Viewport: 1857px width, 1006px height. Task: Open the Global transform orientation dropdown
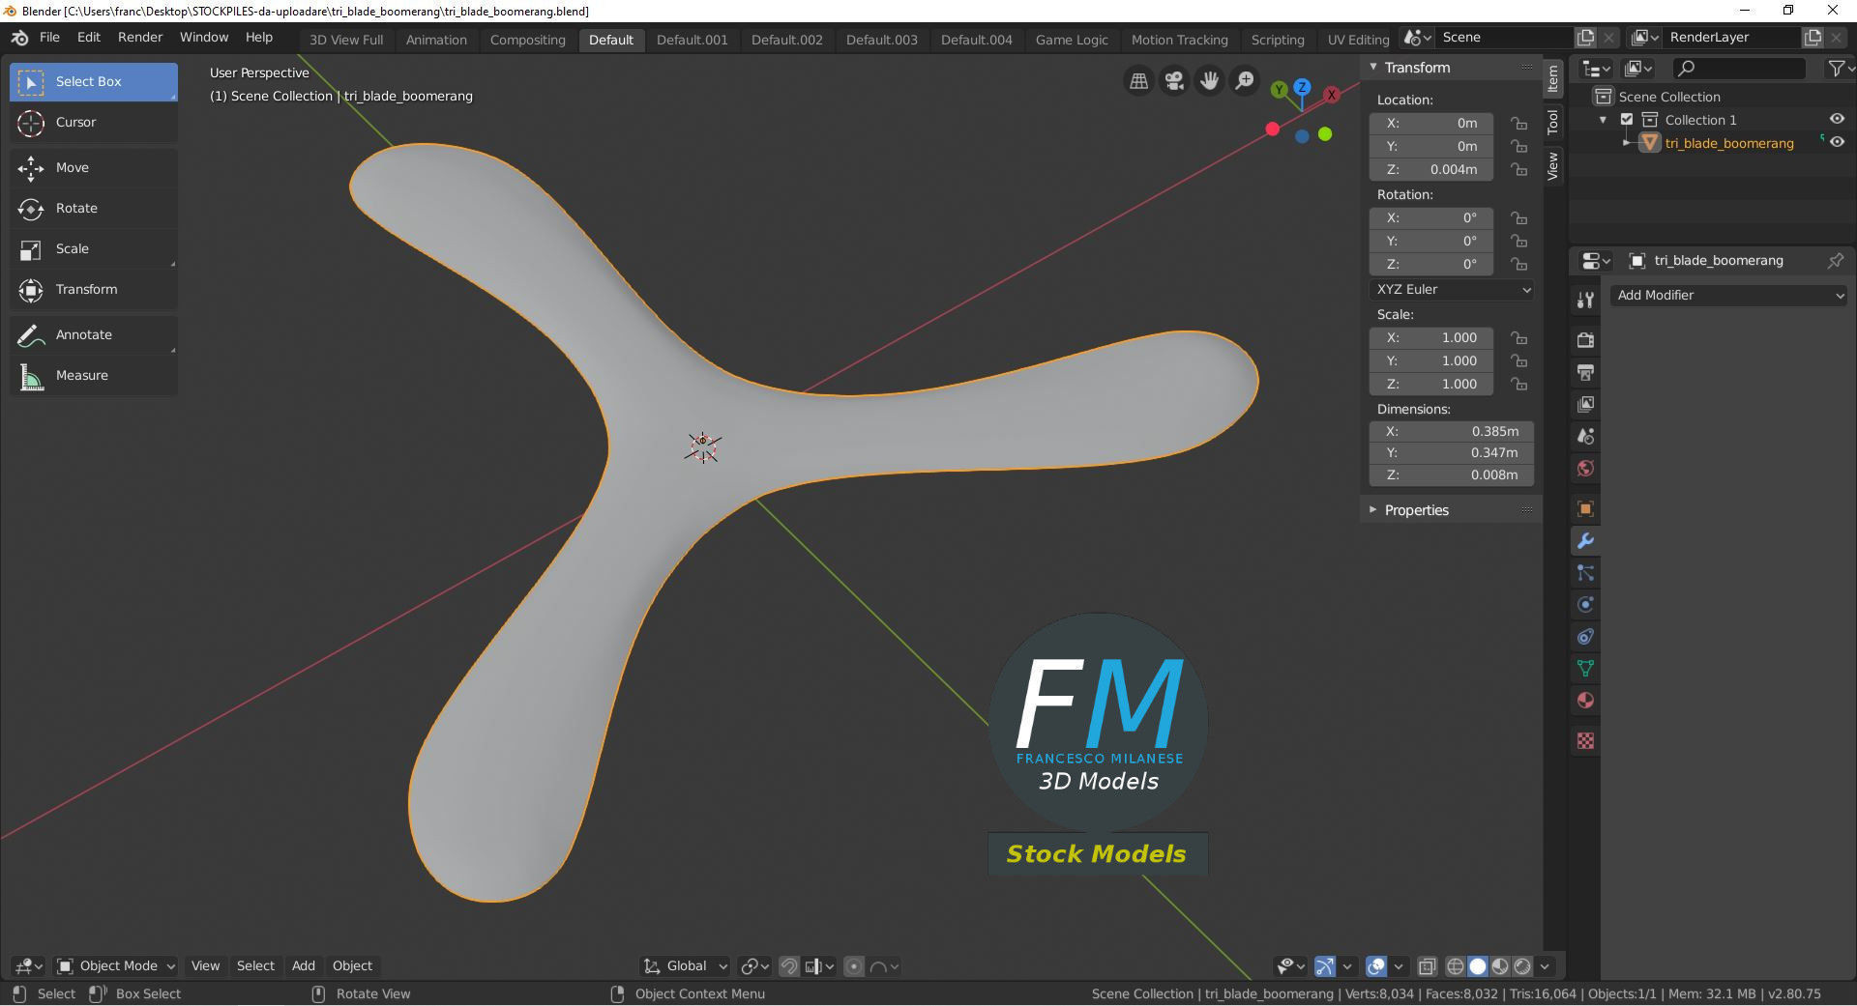point(685,966)
